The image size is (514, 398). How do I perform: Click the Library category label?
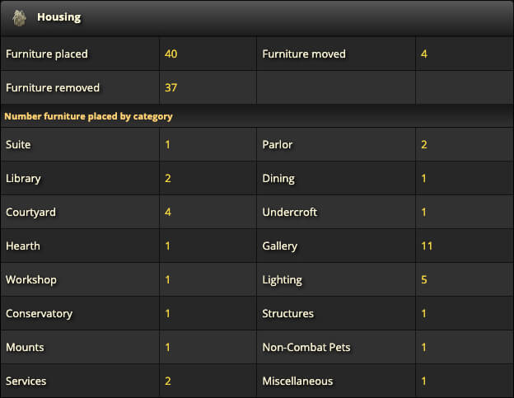coord(23,178)
